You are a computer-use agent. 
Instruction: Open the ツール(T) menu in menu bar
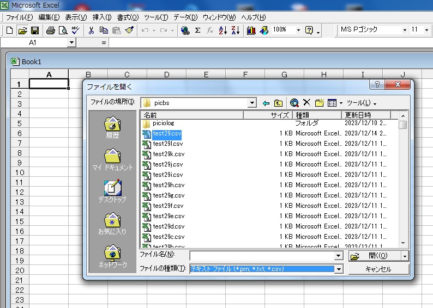156,17
